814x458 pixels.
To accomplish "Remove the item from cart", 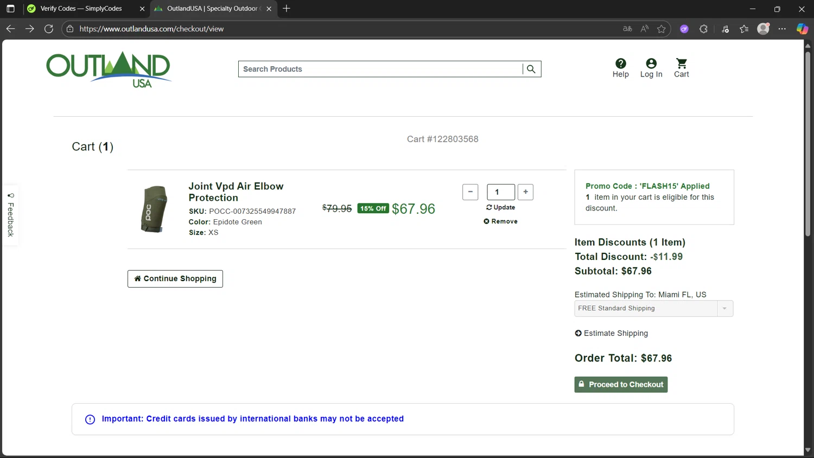I will tap(500, 221).
